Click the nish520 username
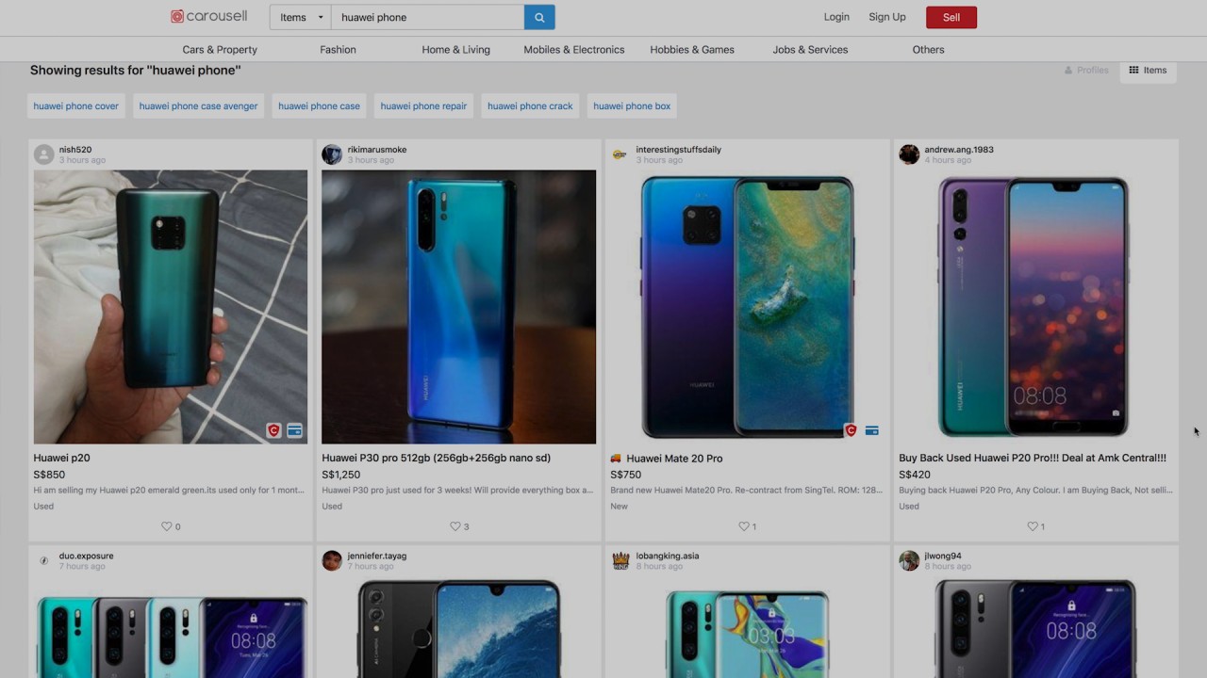The image size is (1207, 678). point(75,150)
